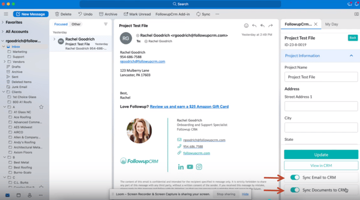Click the City input field
The image size is (360, 200).
(321, 127)
